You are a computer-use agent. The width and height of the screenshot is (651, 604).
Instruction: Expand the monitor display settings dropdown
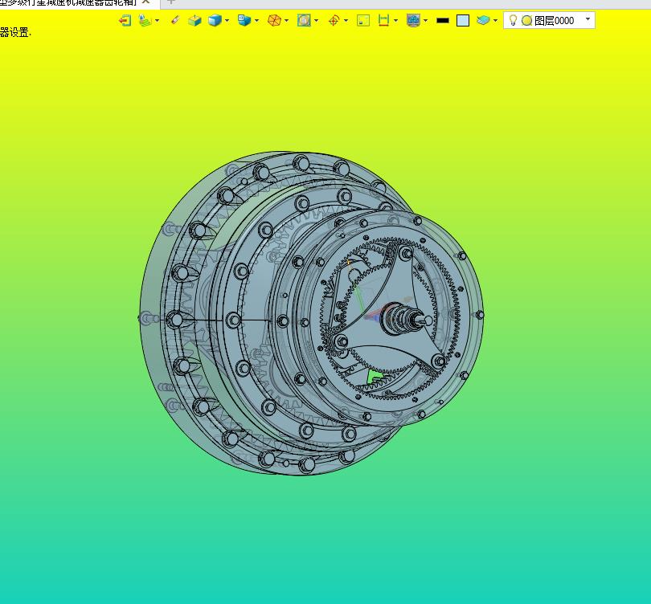(425, 20)
